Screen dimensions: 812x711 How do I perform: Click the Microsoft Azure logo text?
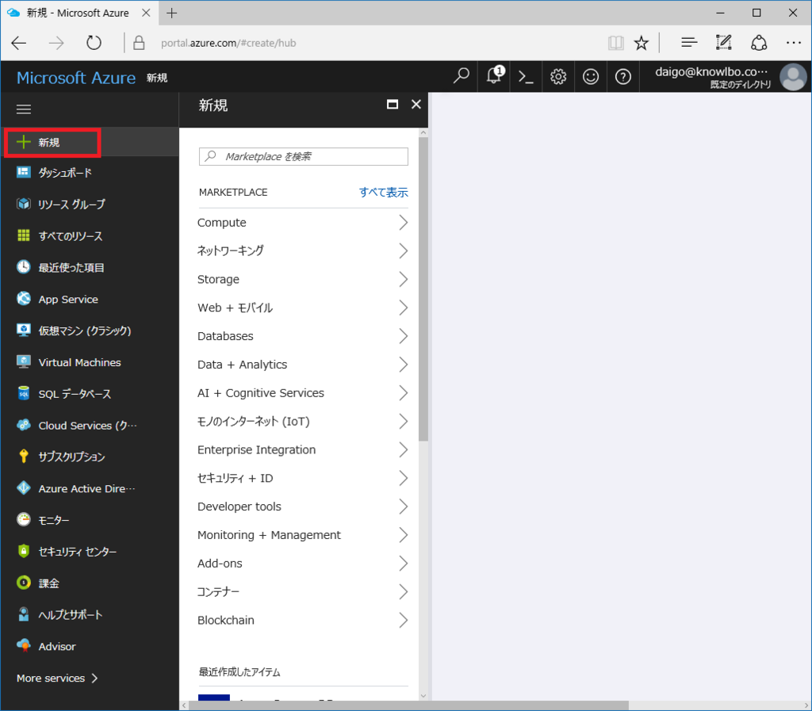pos(76,78)
